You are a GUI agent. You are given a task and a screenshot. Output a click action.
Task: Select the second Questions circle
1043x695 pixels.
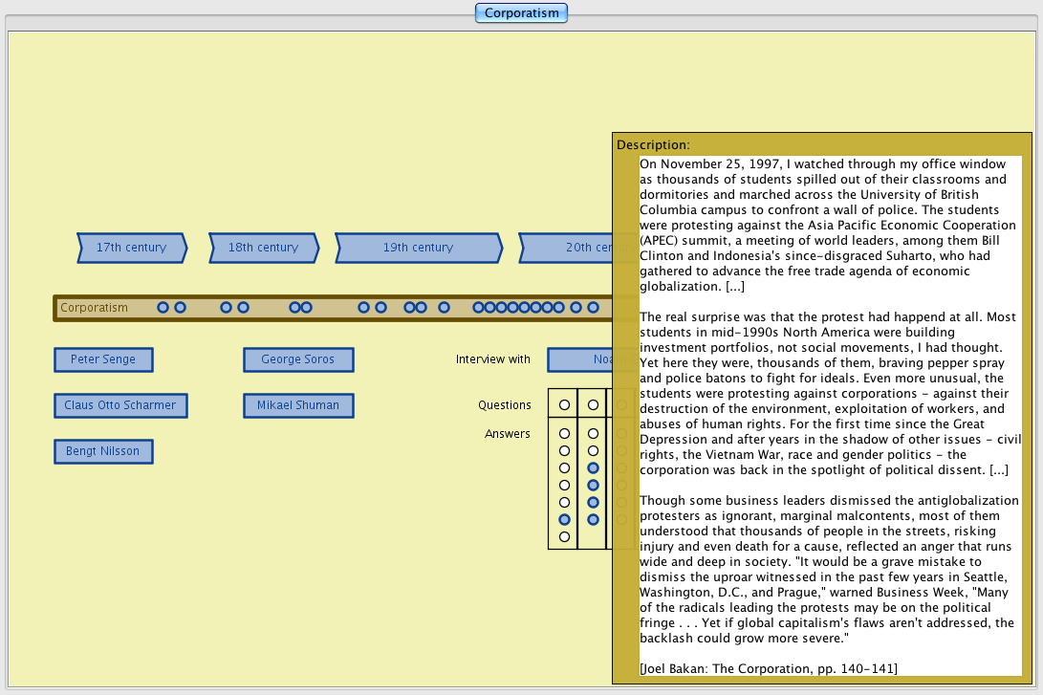tap(593, 405)
